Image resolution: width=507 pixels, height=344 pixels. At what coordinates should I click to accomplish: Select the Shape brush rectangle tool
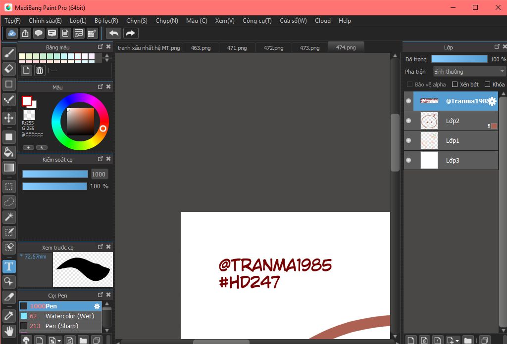click(x=9, y=84)
